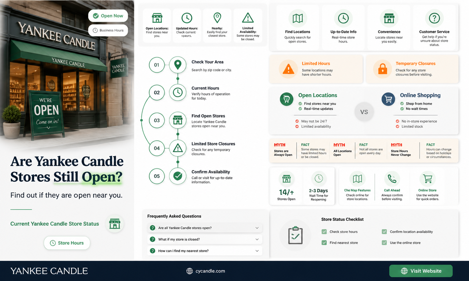The height and width of the screenshot is (281, 469).
Task: Click the Store Hours button
Action: click(67, 243)
